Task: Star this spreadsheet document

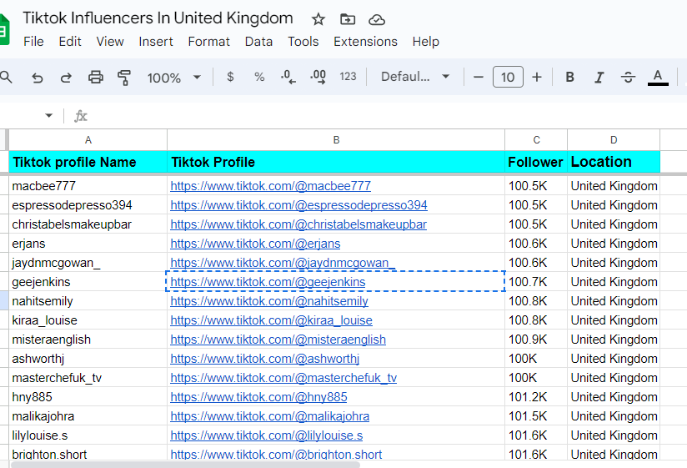Action: pyautogui.click(x=318, y=19)
